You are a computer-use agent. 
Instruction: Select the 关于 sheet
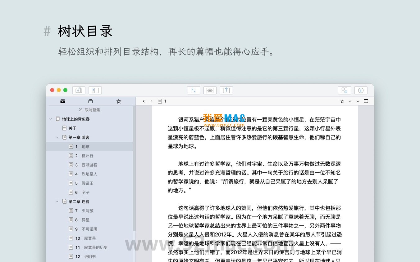pyautogui.click(x=72, y=128)
